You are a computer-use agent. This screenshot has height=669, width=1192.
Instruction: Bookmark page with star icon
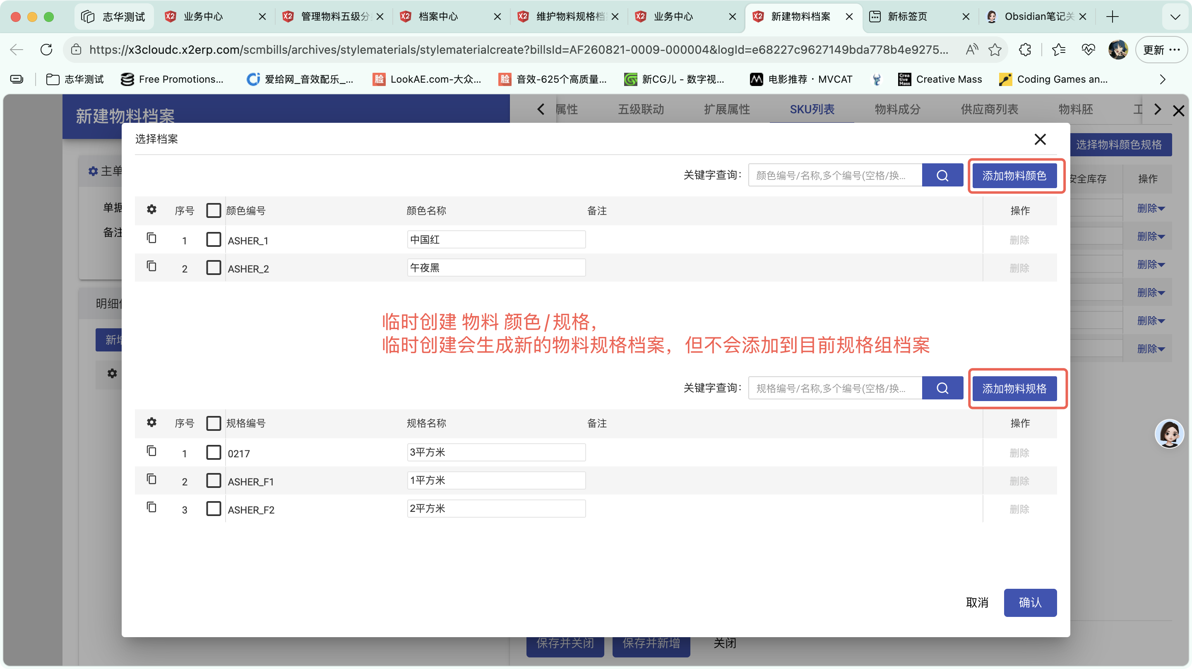tap(995, 50)
